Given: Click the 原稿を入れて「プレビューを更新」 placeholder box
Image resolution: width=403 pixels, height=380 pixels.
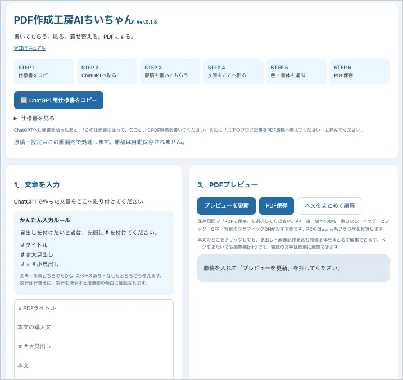Looking at the screenshot, I should tap(293, 268).
